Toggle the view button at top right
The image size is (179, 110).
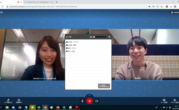pyautogui.click(x=175, y=12)
